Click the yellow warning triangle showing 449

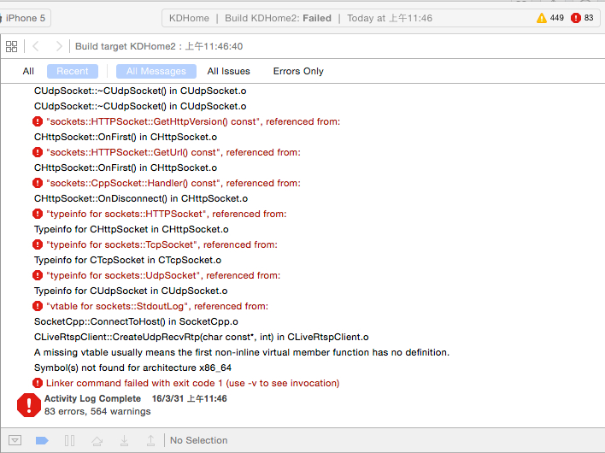point(541,18)
